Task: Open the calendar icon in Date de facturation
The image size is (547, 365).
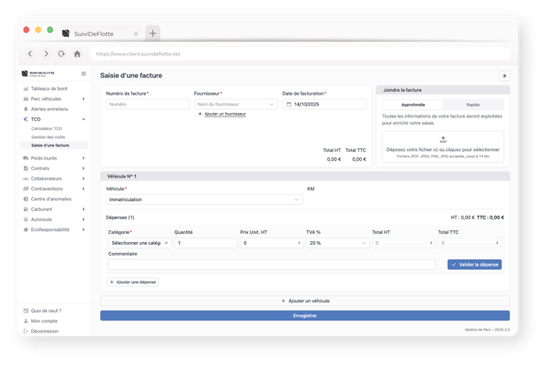Action: 289,104
